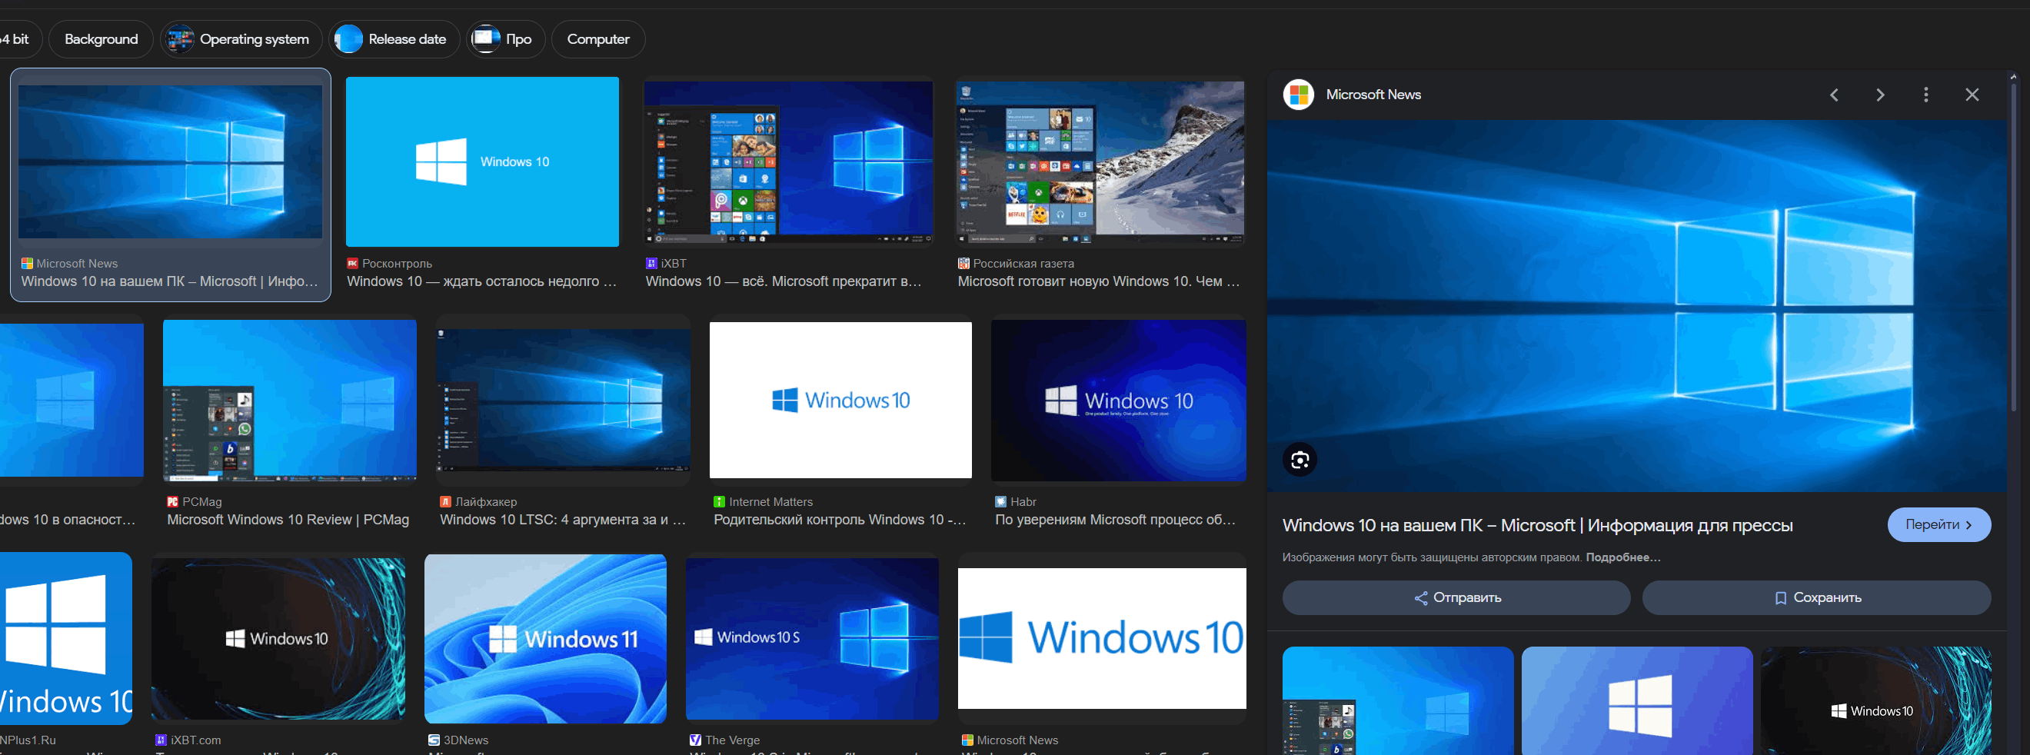Click 3DNews source favicon
This screenshot has height=755, width=2030.
coord(434,740)
